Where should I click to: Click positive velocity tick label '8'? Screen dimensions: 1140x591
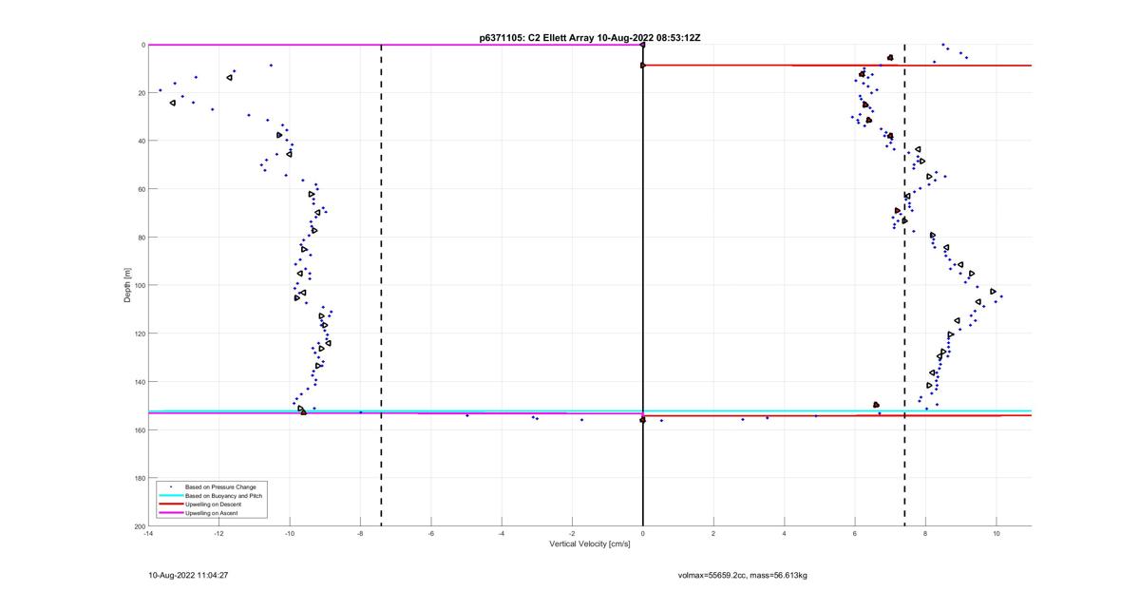click(925, 534)
